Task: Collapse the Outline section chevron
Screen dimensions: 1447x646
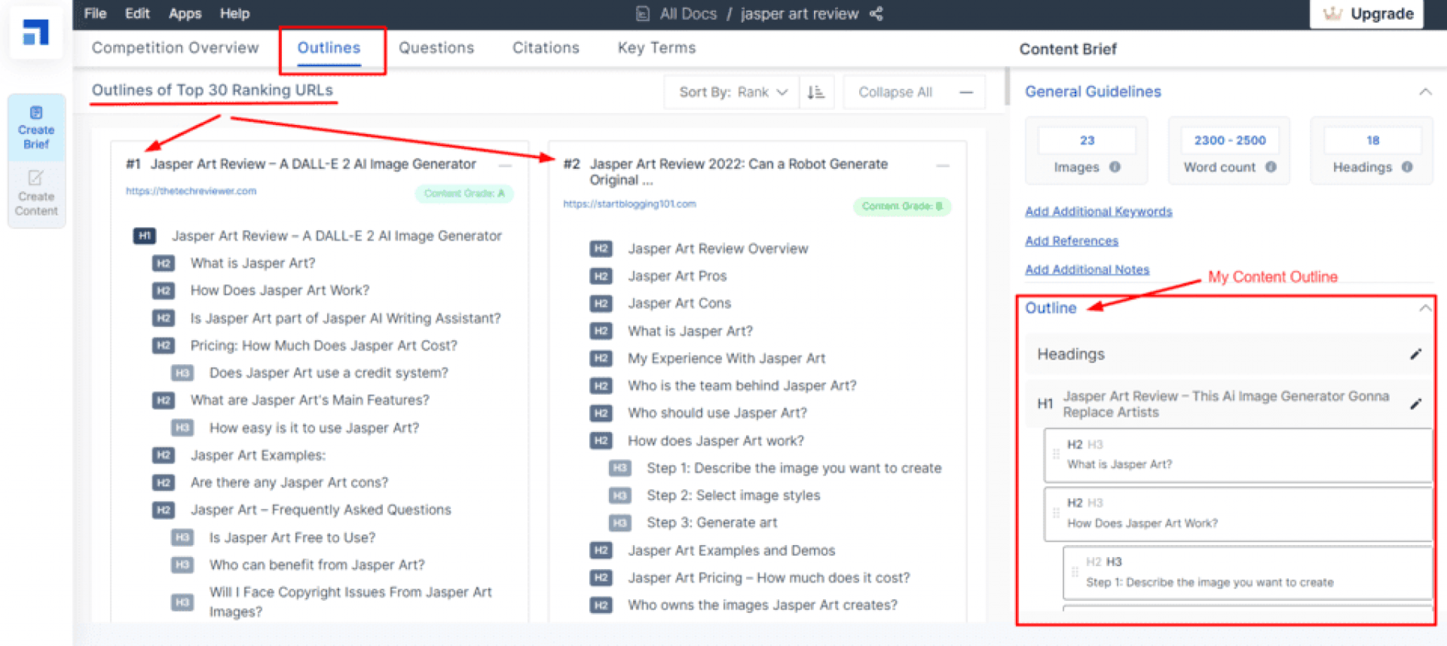Action: 1425,308
